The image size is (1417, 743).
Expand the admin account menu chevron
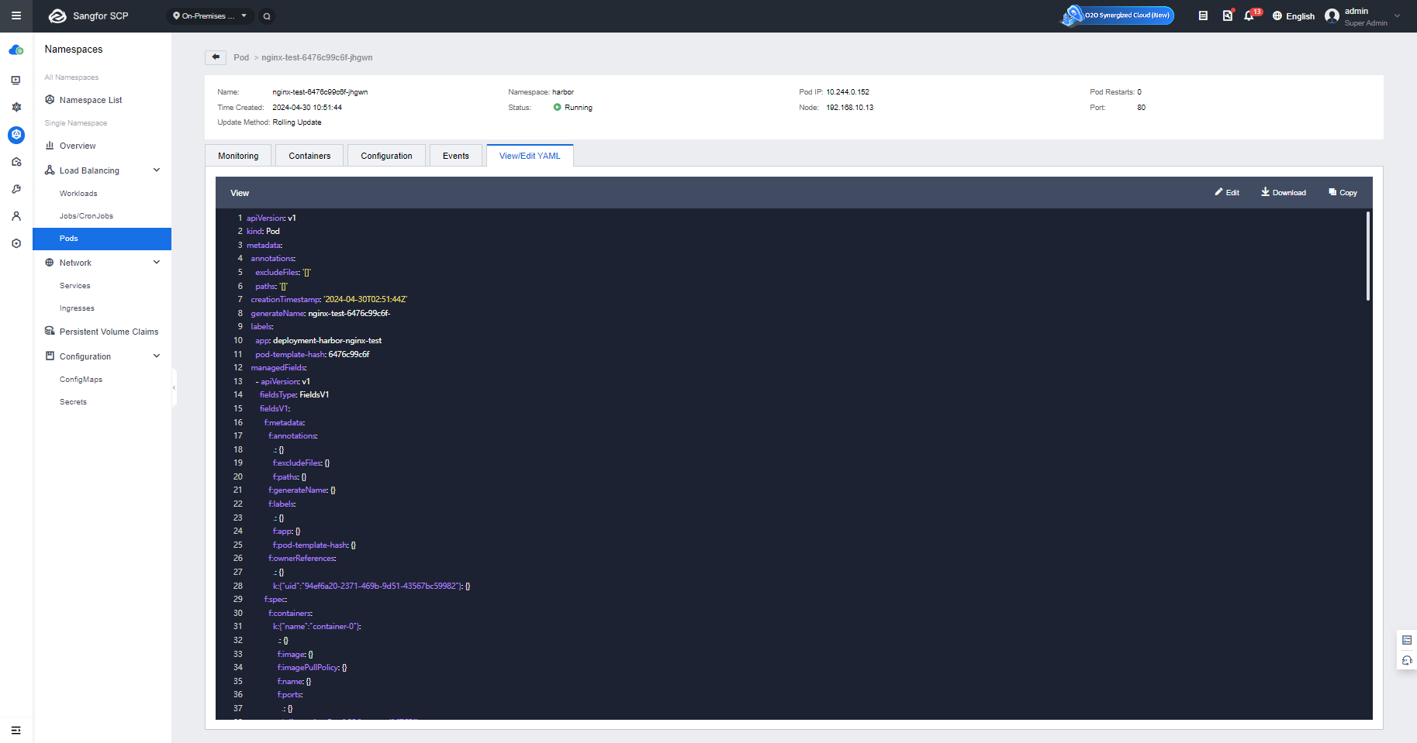coord(1398,15)
